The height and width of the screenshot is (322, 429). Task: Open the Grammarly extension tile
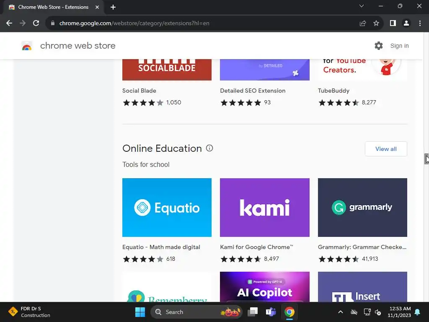tap(362, 208)
